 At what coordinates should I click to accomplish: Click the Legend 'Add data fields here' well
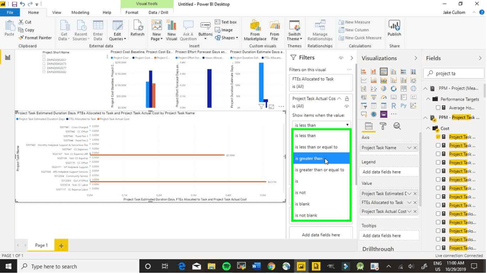click(x=389, y=172)
